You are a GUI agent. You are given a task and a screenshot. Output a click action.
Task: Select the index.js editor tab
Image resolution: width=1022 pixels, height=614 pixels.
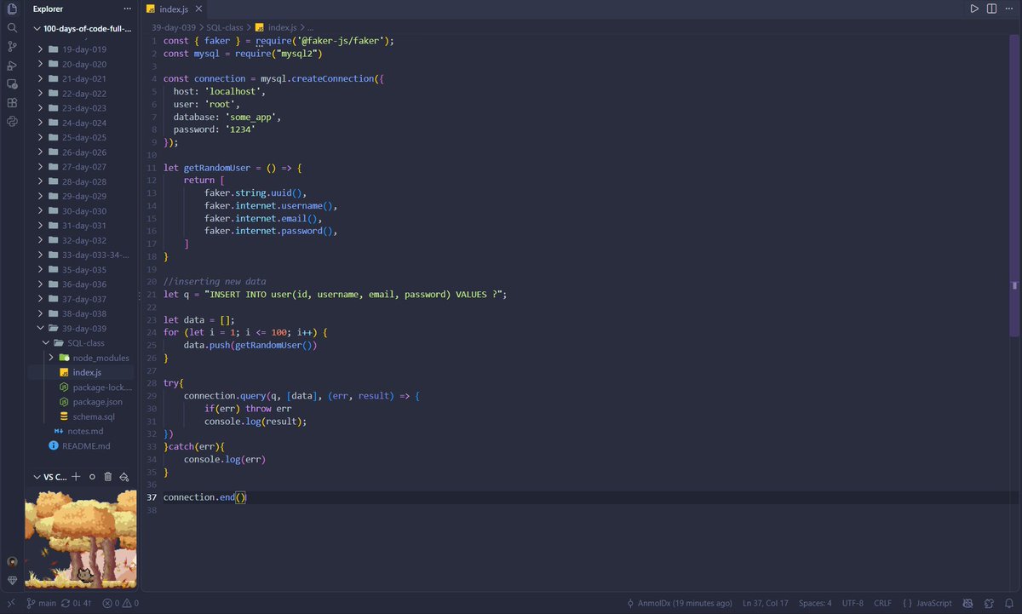point(174,9)
